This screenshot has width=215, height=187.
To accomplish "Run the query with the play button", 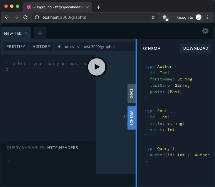I will point(97,67).
